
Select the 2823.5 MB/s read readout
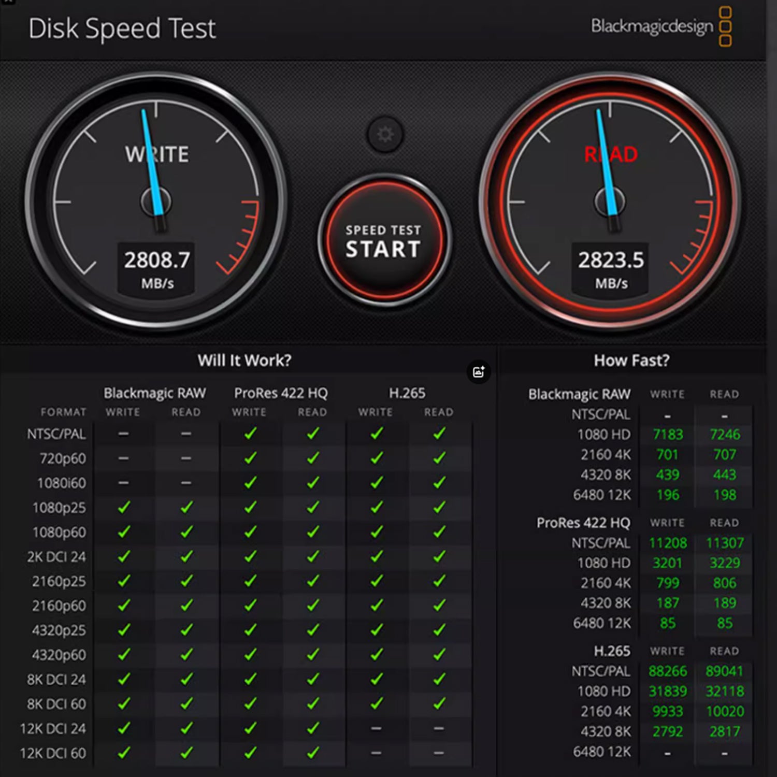click(611, 261)
